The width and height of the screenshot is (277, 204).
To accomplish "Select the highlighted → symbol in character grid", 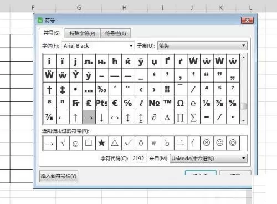I will tap(89, 117).
